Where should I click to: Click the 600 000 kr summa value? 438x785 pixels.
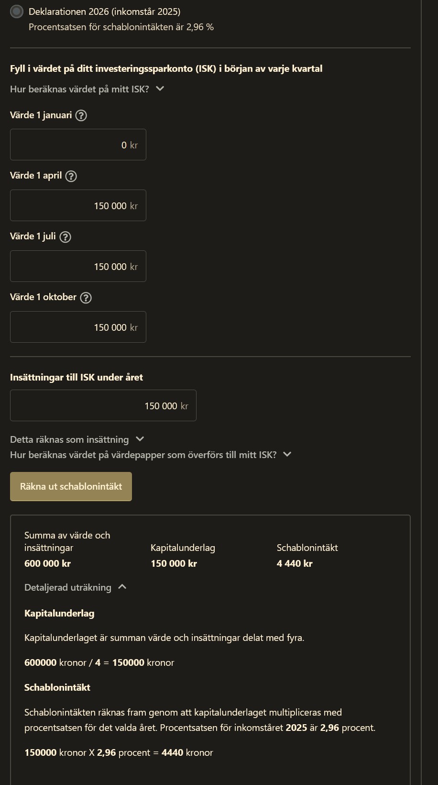[47, 563]
